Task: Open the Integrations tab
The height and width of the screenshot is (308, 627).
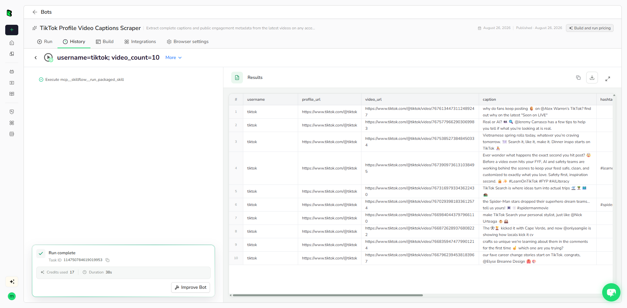Action: pyautogui.click(x=140, y=42)
